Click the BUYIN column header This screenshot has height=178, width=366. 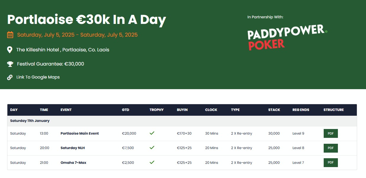click(182, 110)
